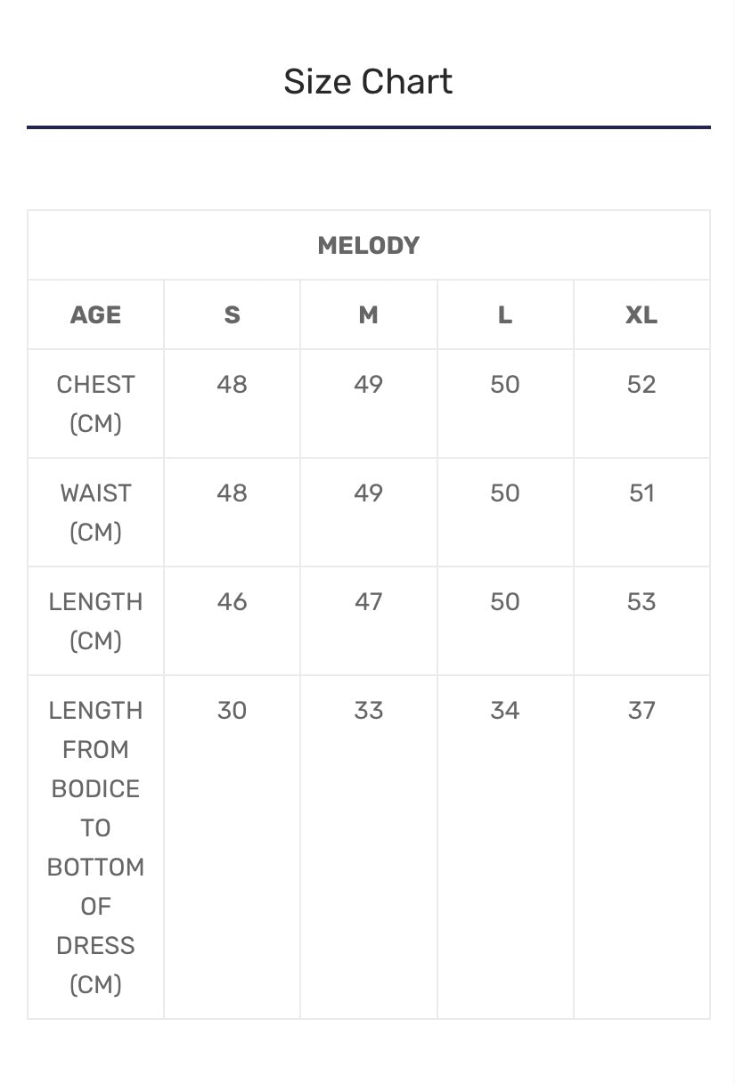Image resolution: width=735 pixels, height=1084 pixels.
Task: Select the L size column header
Action: [x=504, y=315]
